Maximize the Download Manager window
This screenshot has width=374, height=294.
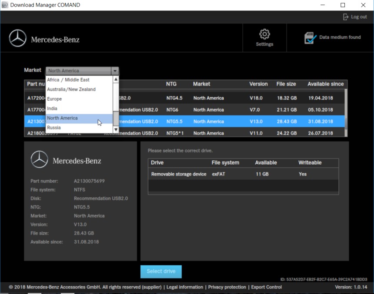343,5
